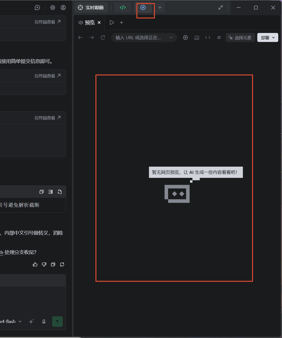Screen dimensions: 282x338
Task: Open the 部署 dropdown
Action: click(x=268, y=37)
